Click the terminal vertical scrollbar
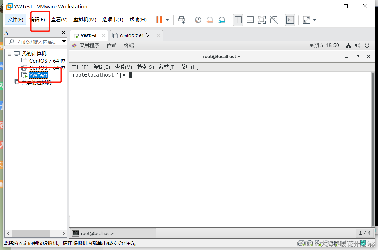The image size is (378, 250). pos(373,149)
